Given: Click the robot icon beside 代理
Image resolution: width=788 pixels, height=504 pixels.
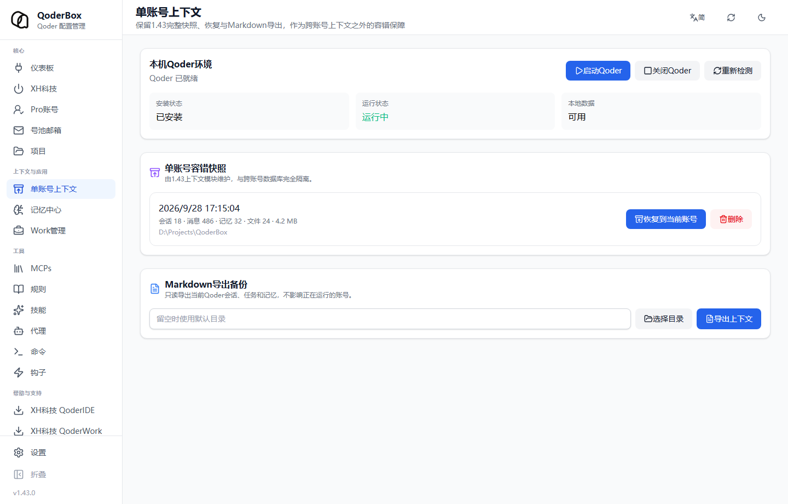Looking at the screenshot, I should (x=19, y=331).
